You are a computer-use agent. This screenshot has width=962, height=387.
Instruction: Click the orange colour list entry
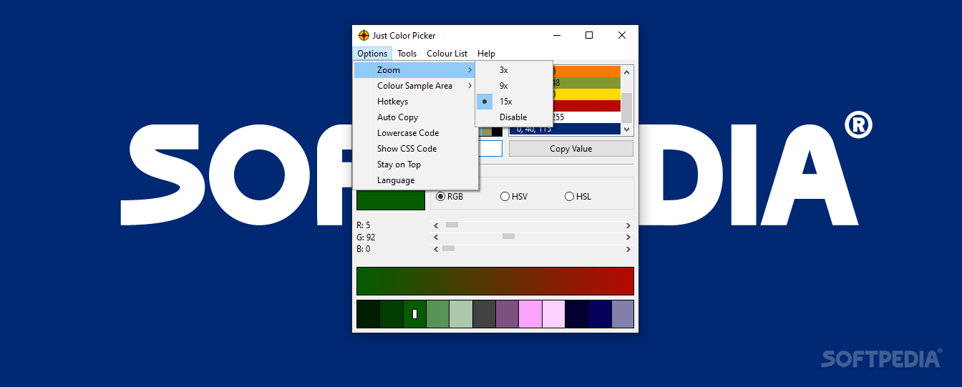pos(586,72)
